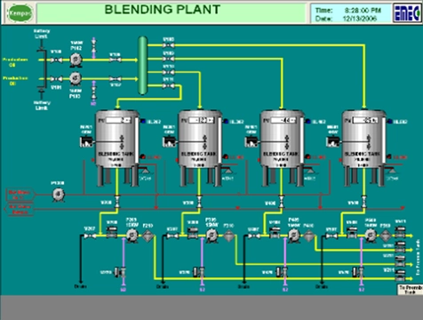The image size is (423, 320).
Task: Toggle the bottom outlet valve directly beneath the first blending tank
Action: [x=117, y=202]
